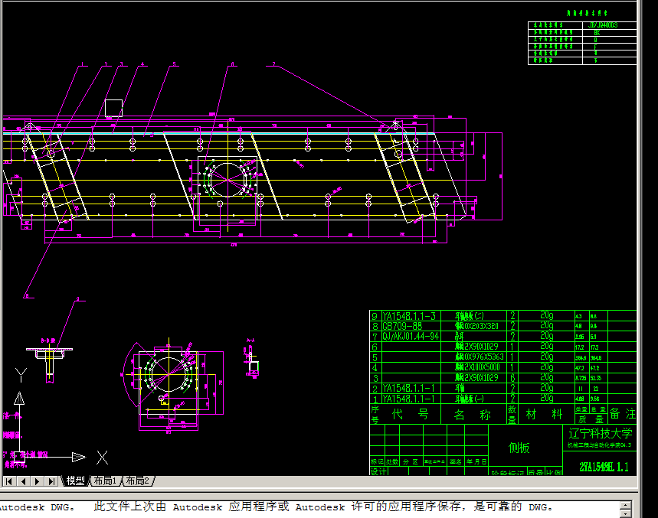The width and height of the screenshot is (658, 518).
Task: Click the command line scroll down arrow
Action: click(625, 514)
